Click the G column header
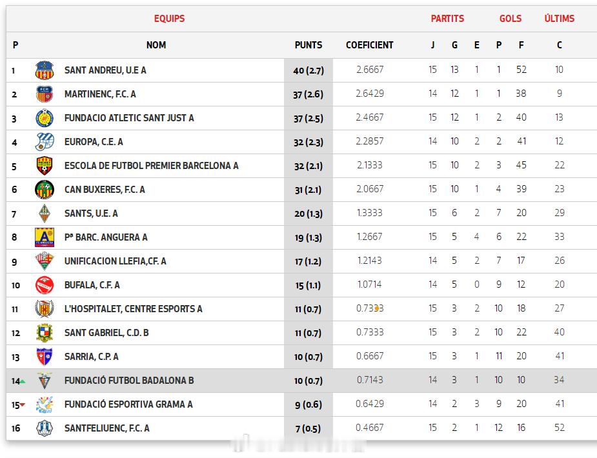Viewport: 597px width, 458px height. coord(454,45)
